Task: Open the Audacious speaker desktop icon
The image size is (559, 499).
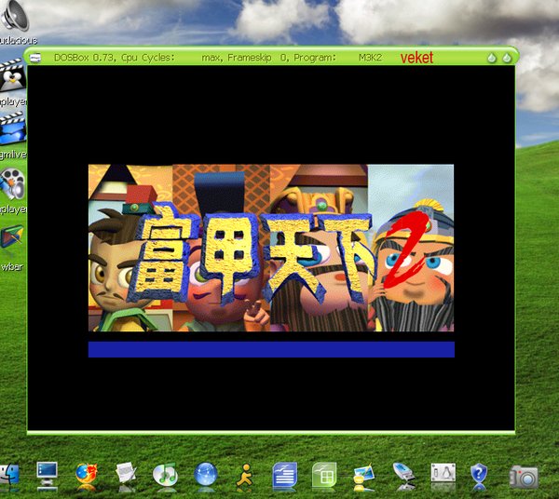Action: 14,16
